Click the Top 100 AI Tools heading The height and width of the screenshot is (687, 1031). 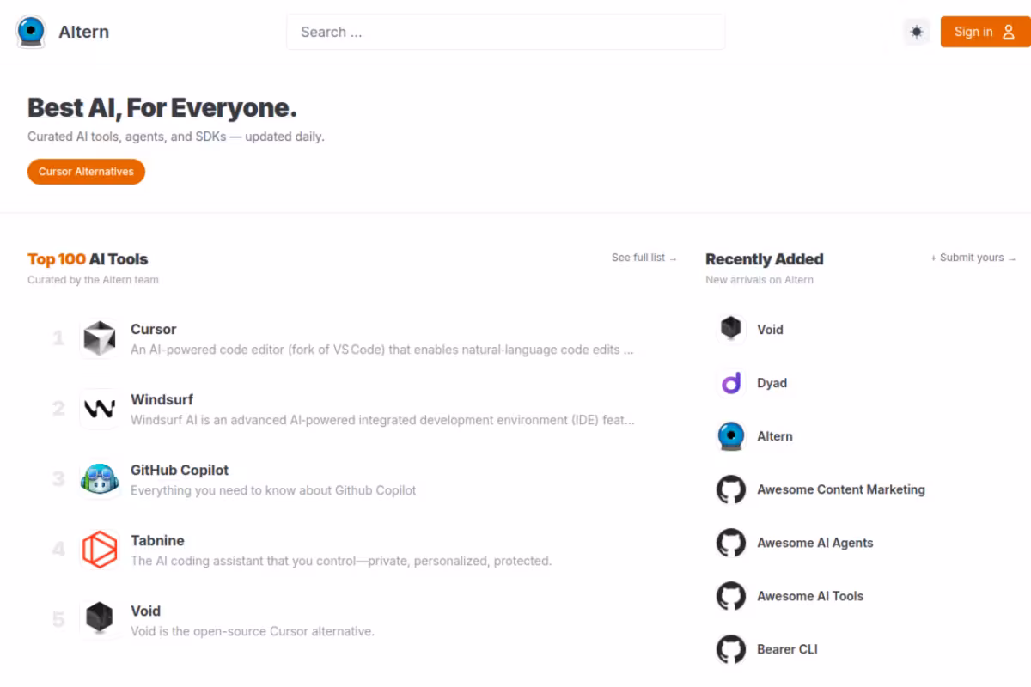88,259
